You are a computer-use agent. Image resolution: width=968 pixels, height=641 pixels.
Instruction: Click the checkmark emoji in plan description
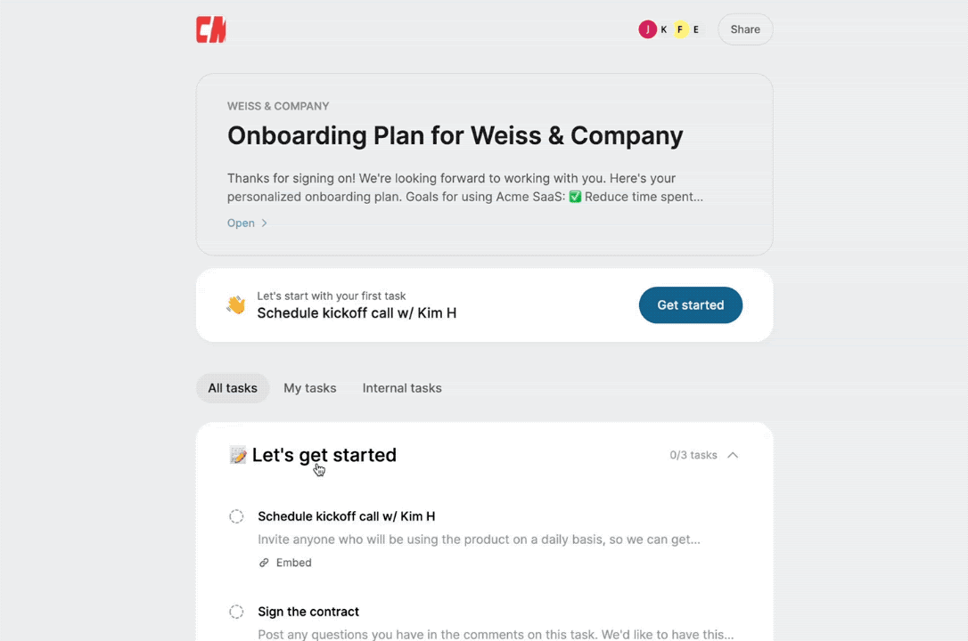[576, 197]
